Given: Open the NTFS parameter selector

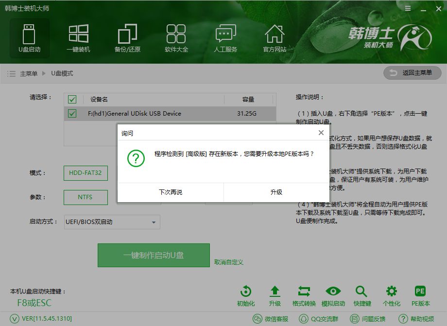Looking at the screenshot, I should tap(86, 197).
